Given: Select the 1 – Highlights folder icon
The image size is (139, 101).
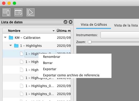Looking at the screenshot, I should [16, 46].
